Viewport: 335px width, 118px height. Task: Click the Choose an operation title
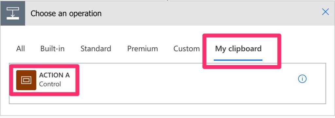(x=66, y=13)
